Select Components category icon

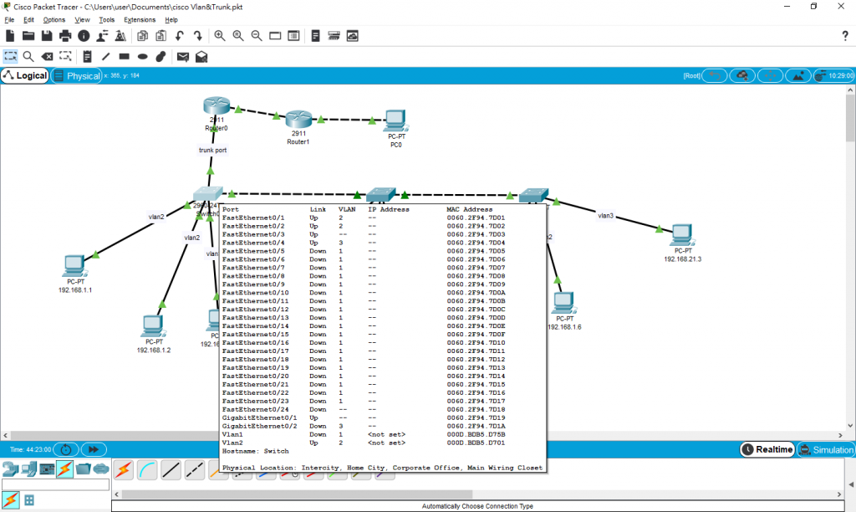click(47, 468)
